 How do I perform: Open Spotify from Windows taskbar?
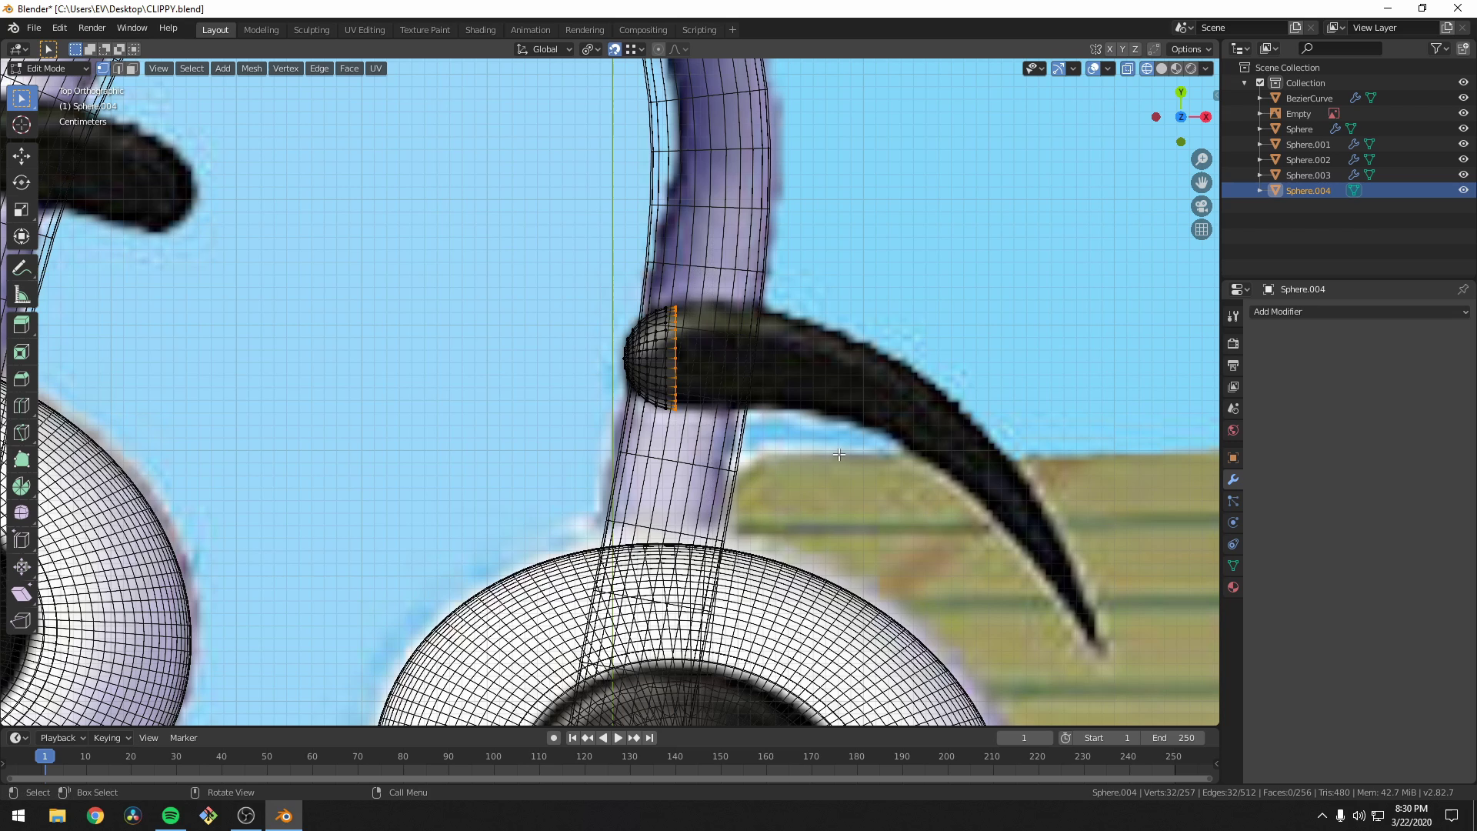[x=171, y=816]
